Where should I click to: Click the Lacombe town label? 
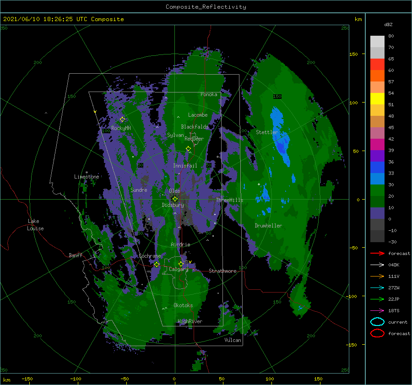pos(198,115)
